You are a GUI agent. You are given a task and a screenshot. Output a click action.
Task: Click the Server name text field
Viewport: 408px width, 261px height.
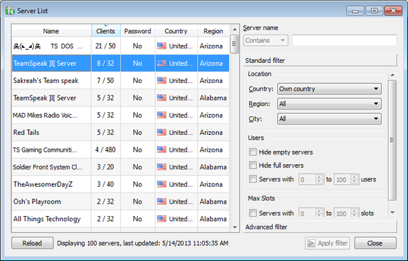[344, 40]
